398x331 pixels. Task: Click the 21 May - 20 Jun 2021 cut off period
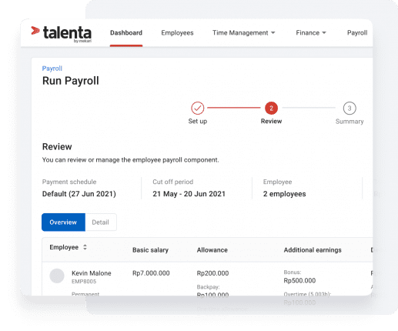pos(189,194)
